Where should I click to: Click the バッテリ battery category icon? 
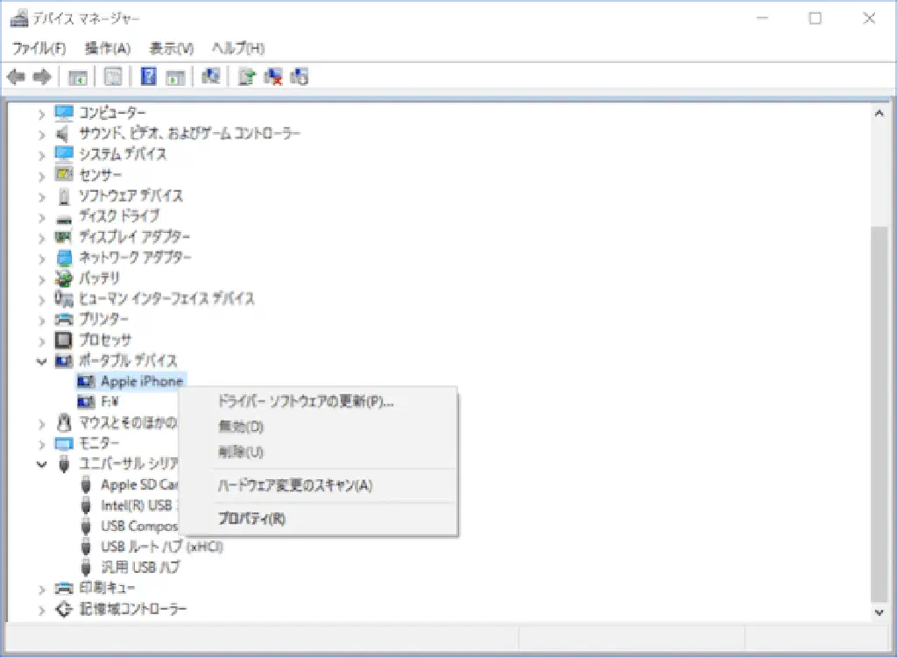[x=64, y=279]
